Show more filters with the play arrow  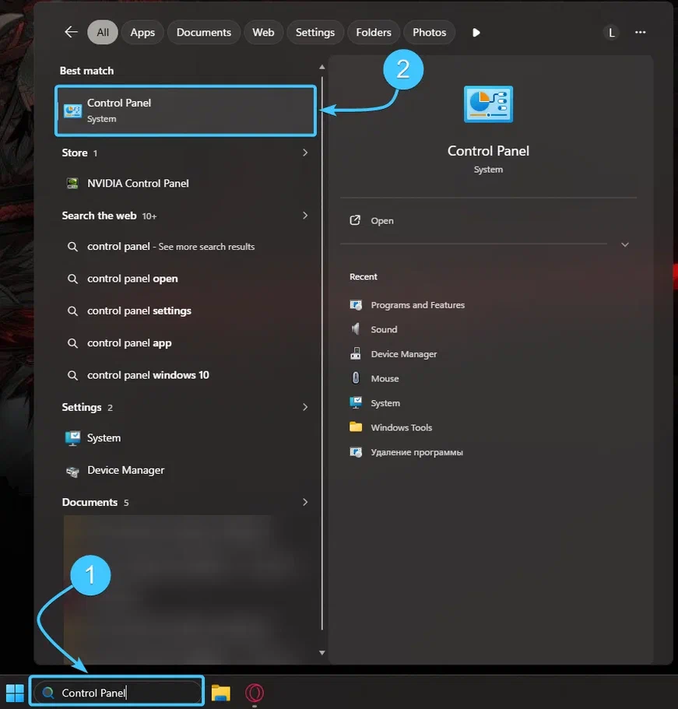point(476,33)
